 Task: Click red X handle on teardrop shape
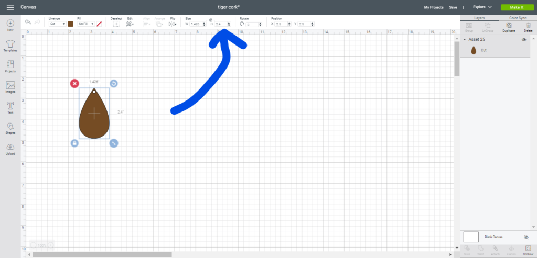point(74,83)
